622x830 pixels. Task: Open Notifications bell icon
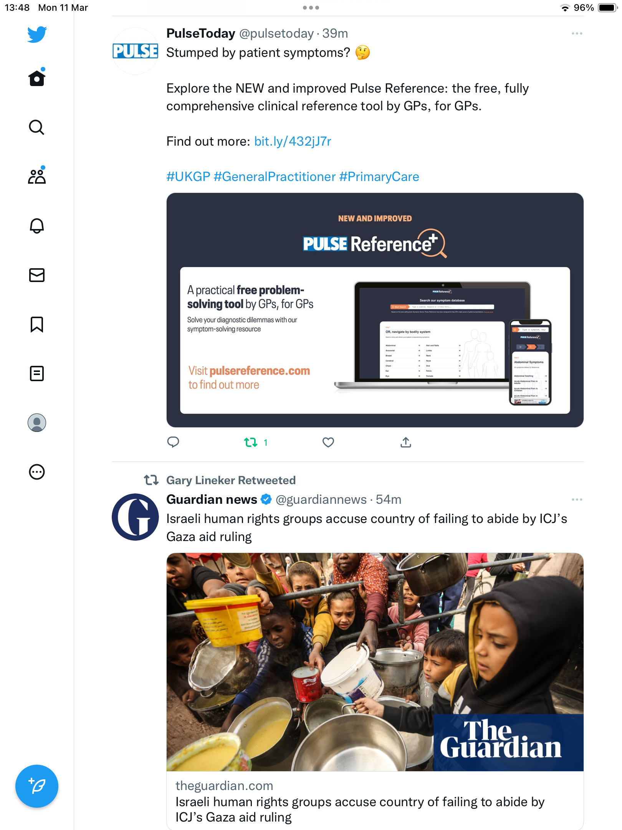[37, 226]
